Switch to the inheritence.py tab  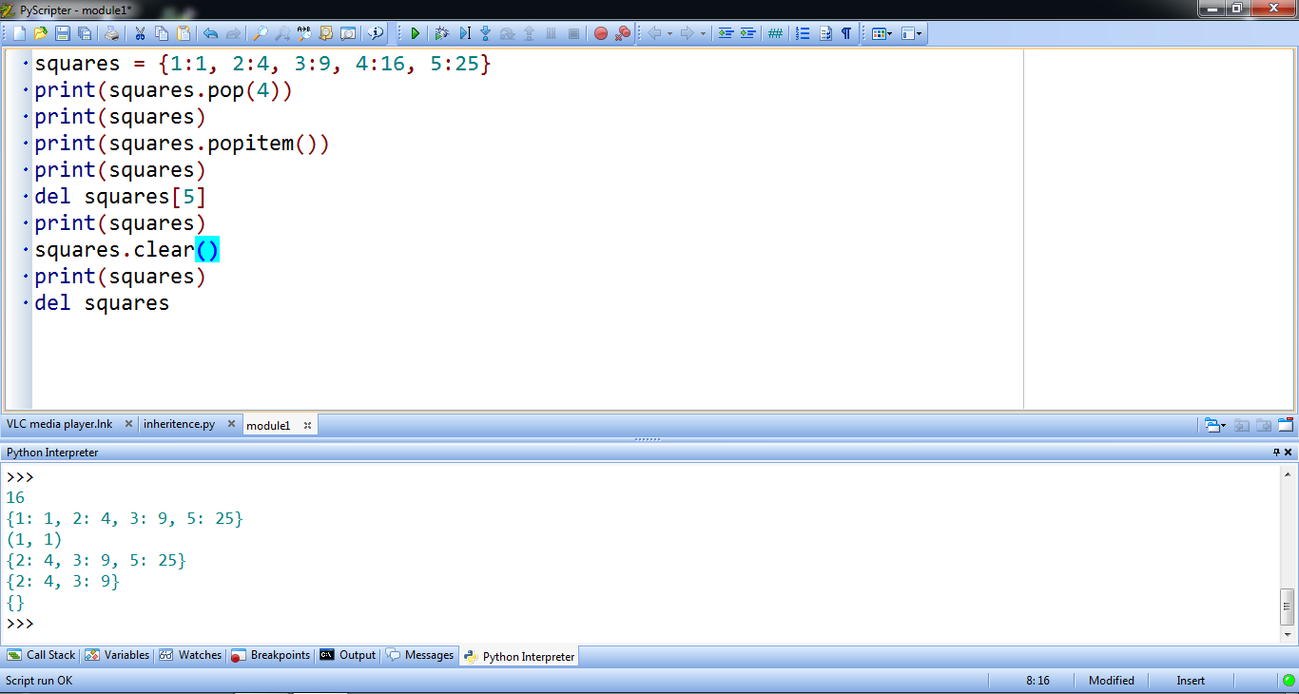pos(181,424)
